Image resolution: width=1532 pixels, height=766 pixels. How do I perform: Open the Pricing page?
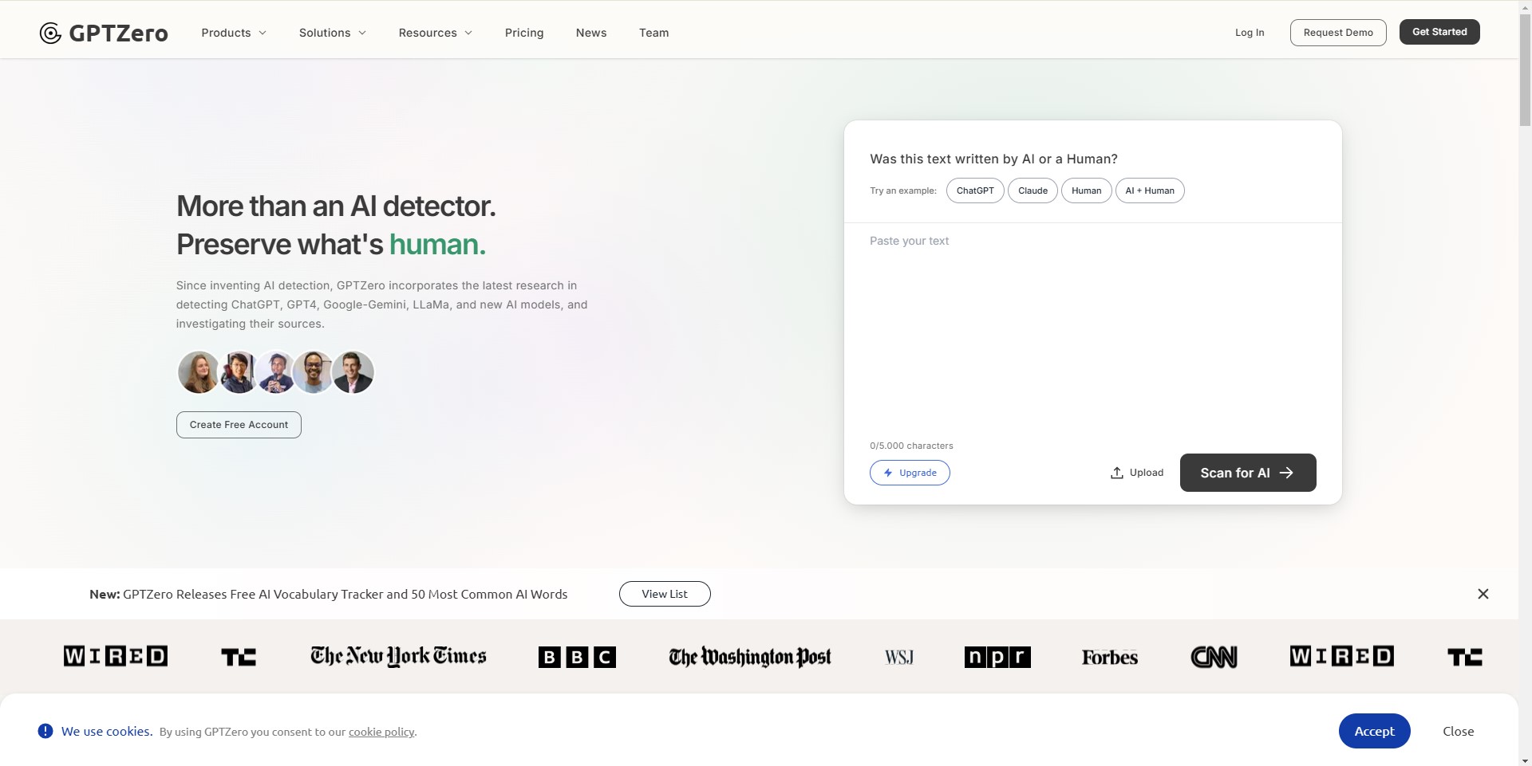click(524, 33)
